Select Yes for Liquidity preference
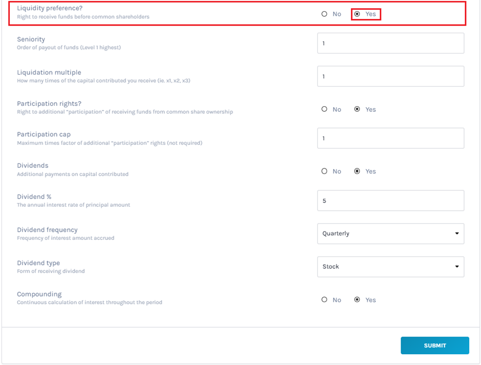Image resolution: width=481 pixels, height=365 pixels. click(357, 14)
